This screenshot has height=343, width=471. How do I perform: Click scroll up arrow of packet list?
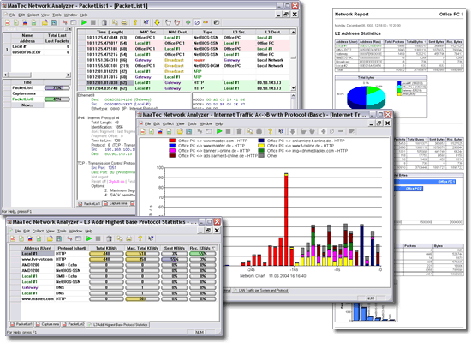click(x=293, y=32)
